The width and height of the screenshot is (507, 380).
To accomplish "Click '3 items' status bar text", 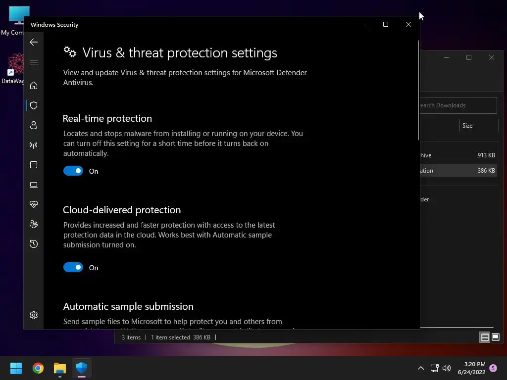I will click(x=131, y=337).
